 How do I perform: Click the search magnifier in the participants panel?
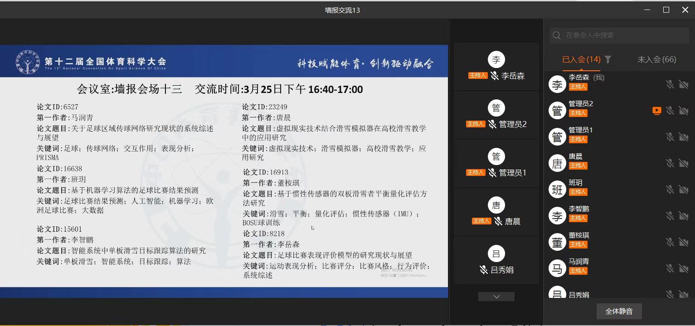(x=556, y=35)
